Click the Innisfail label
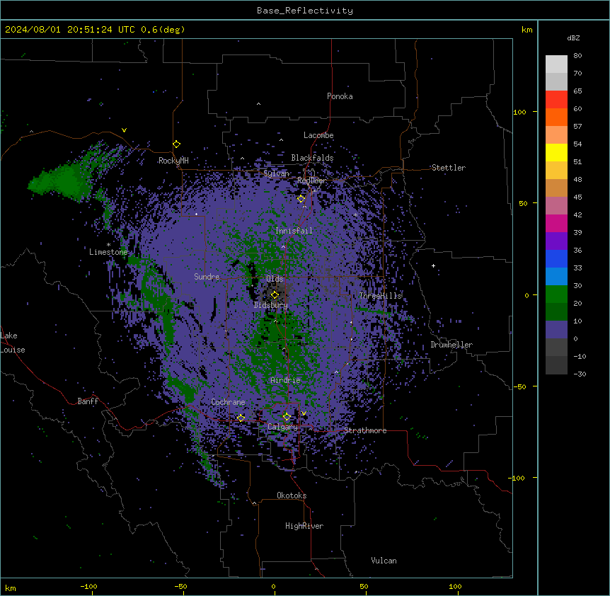The height and width of the screenshot is (596, 610). [294, 231]
